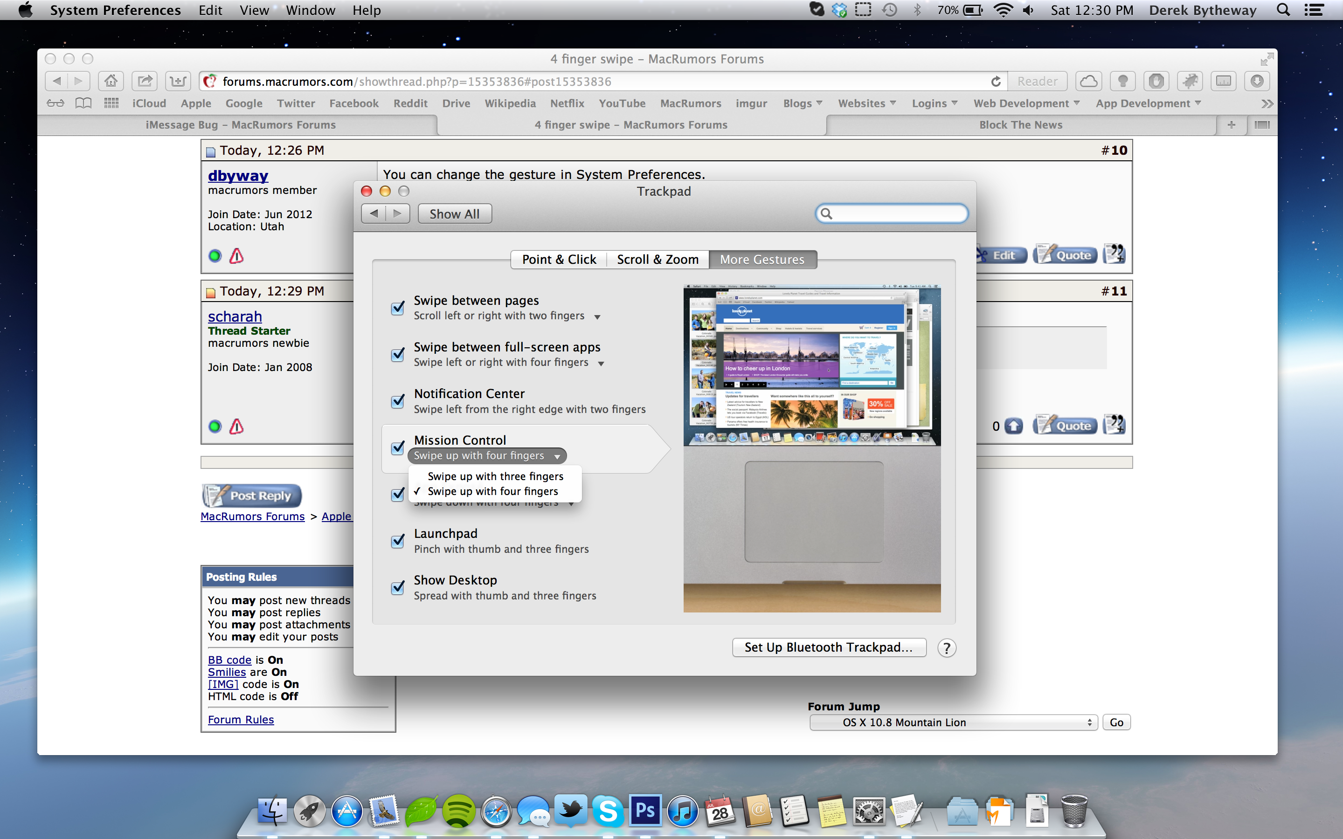Switch to Block The News Safari tab
This screenshot has width=1343, height=839.
point(1021,125)
